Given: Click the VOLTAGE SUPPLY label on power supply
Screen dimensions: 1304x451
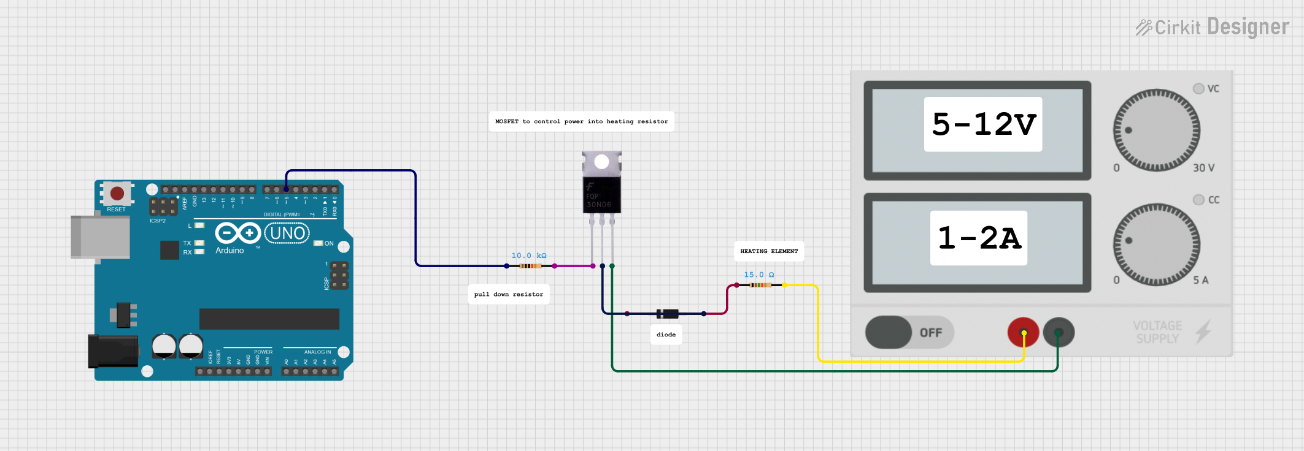Looking at the screenshot, I should point(1157,332).
